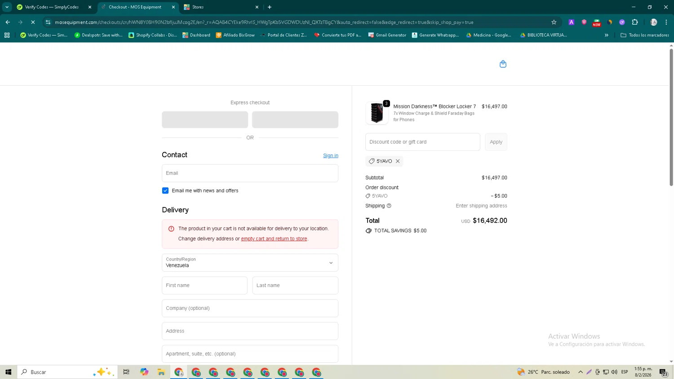Focus the Last name field
Screen dimensions: 674x379
point(295,286)
